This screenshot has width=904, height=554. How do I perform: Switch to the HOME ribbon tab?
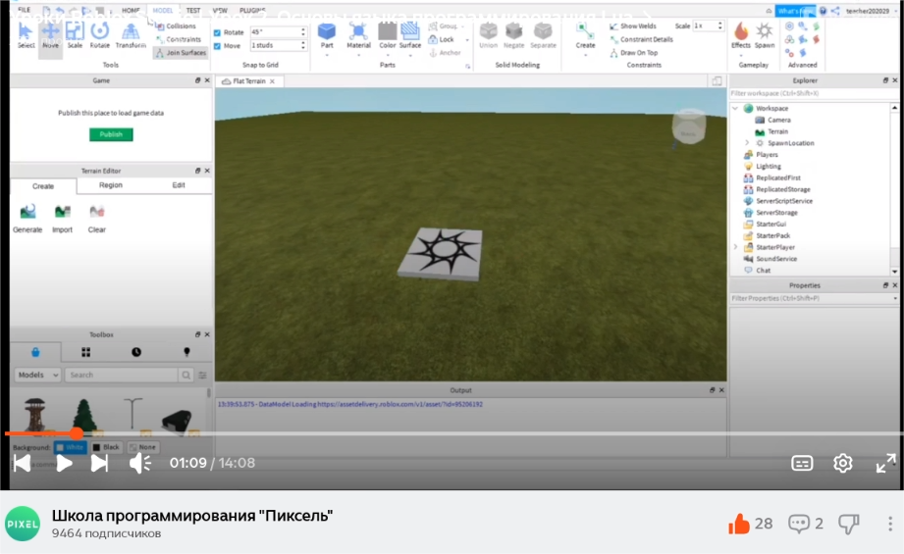131,11
